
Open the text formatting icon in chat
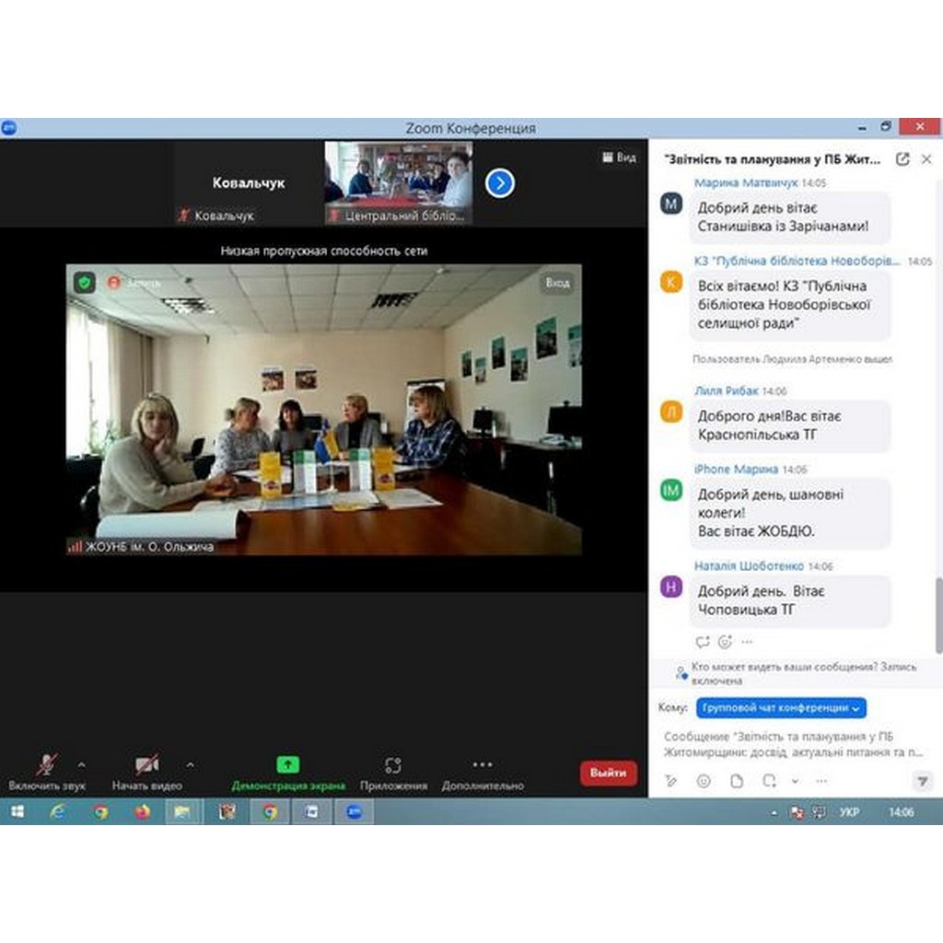click(x=671, y=781)
